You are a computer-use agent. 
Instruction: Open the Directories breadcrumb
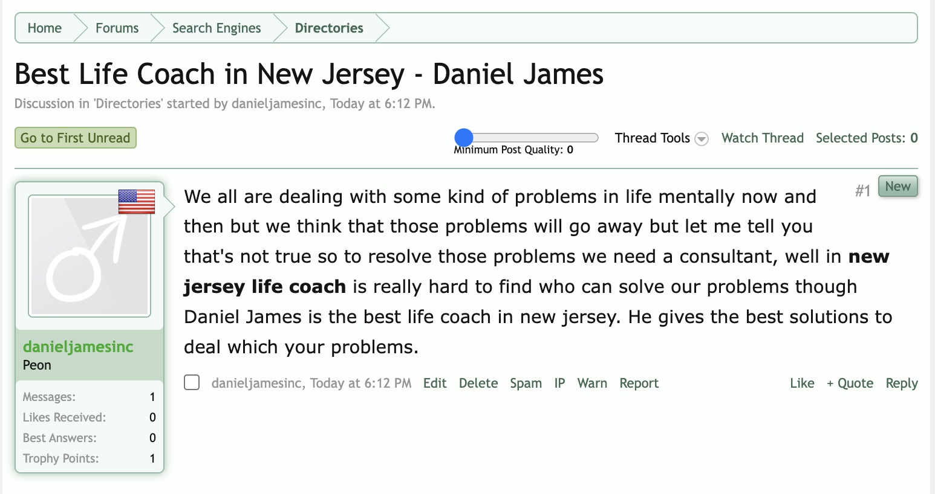[x=329, y=28]
